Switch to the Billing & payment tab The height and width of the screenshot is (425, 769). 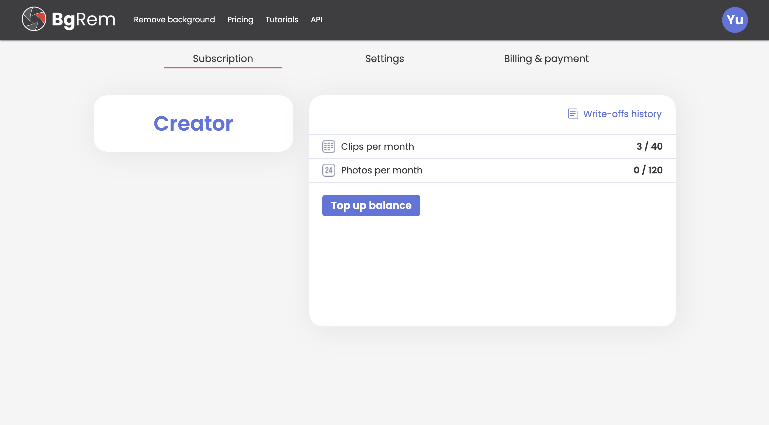pos(546,58)
